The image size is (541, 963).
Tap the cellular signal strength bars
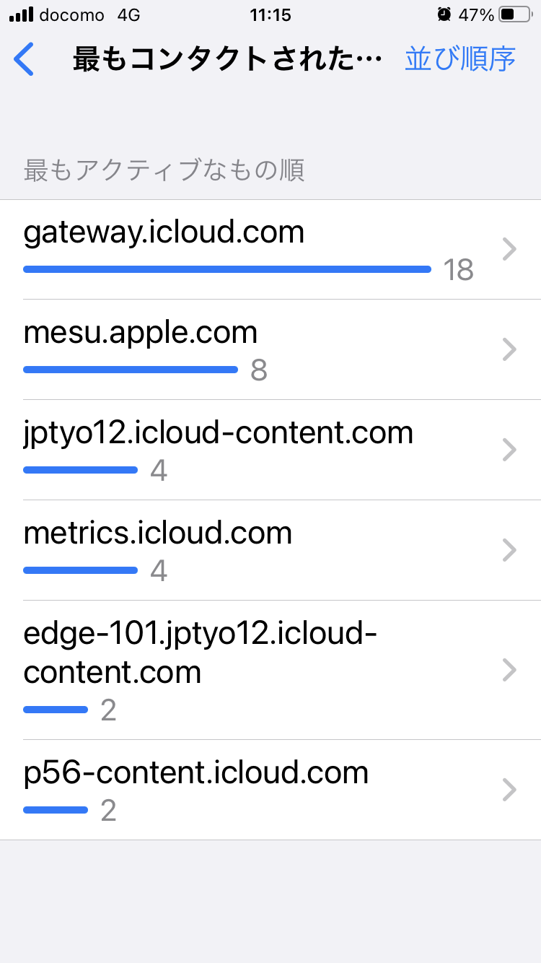coord(21,14)
